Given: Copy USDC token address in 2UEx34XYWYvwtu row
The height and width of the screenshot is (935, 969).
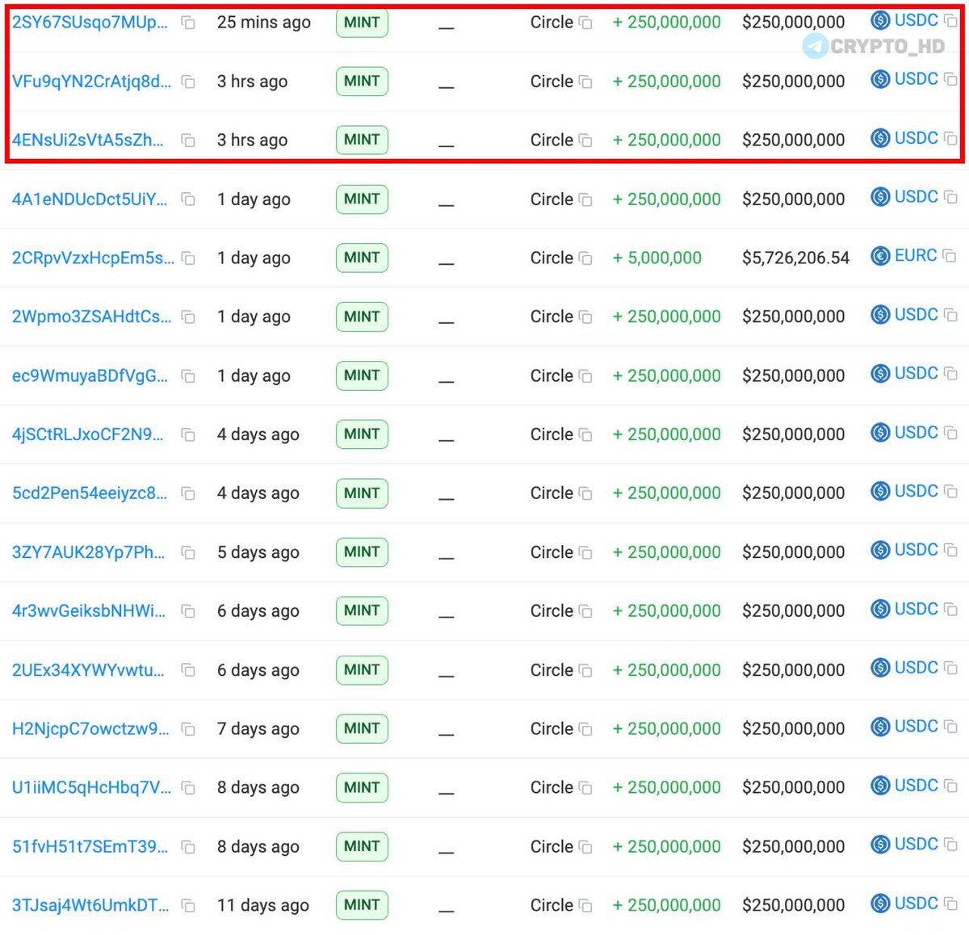Looking at the screenshot, I should click(x=950, y=669).
